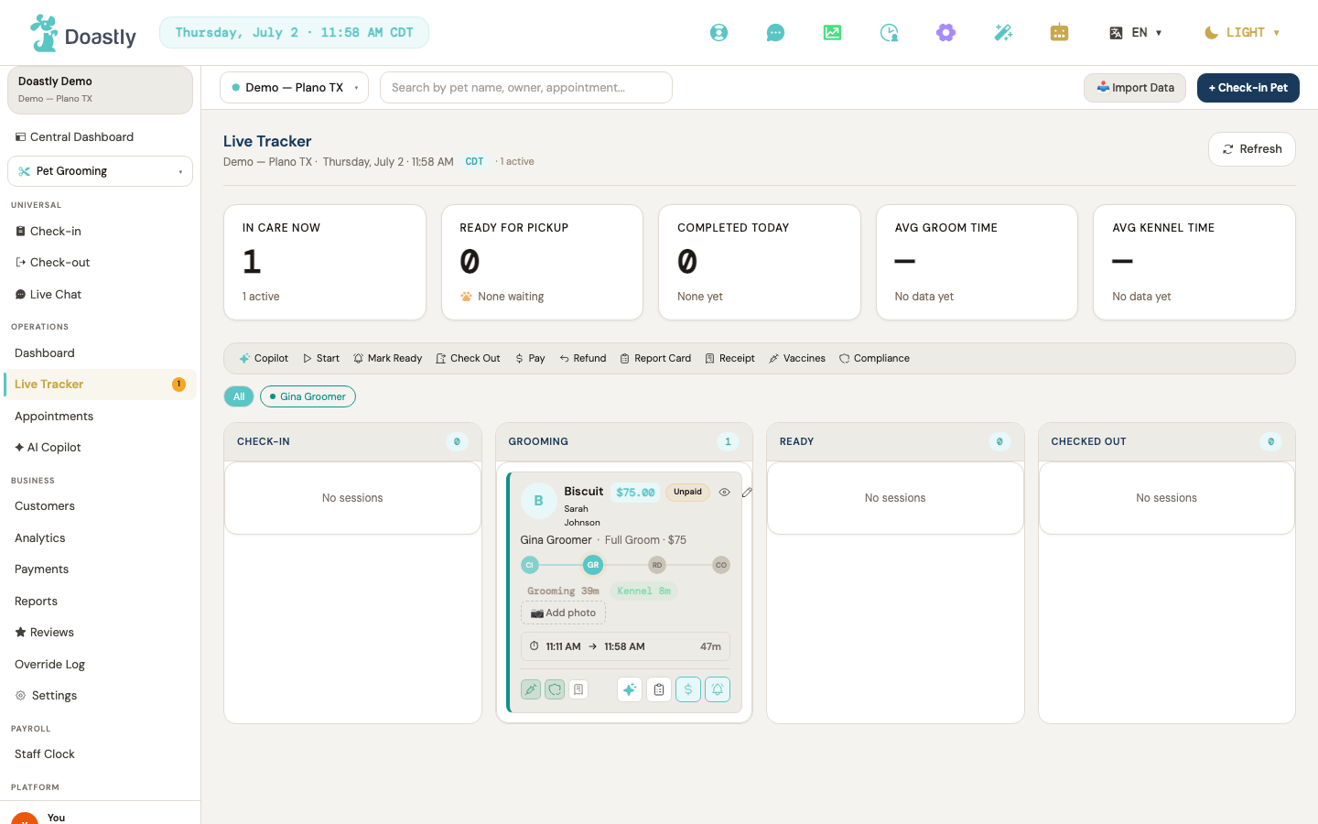Click the shield compliance icon on Biscuit card
Screen dimensions: 1318x824
555,689
